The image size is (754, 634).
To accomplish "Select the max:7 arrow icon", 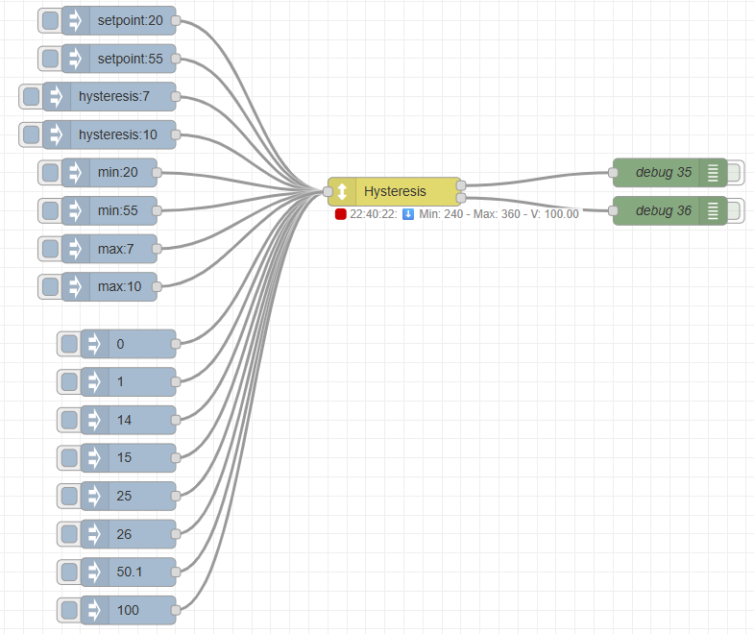I will [76, 249].
